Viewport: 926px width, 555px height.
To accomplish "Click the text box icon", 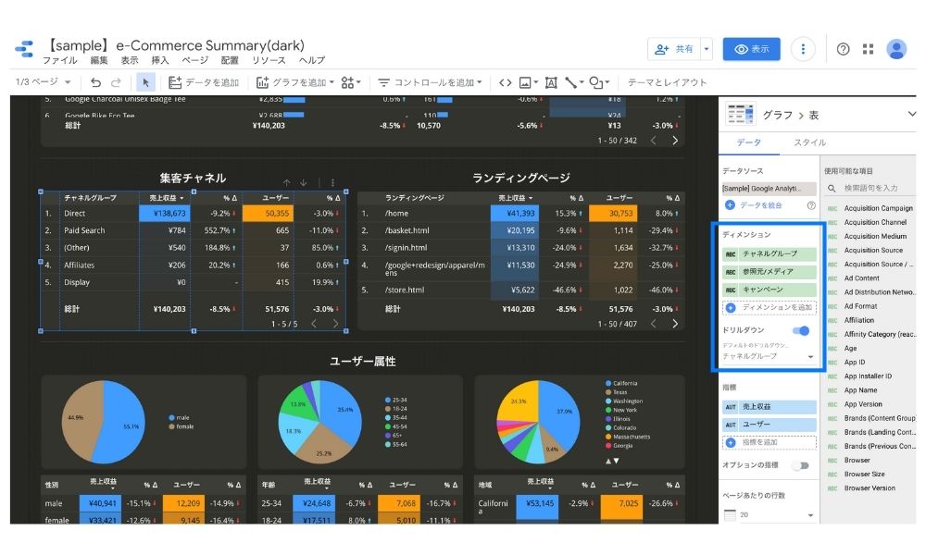I will pos(551,82).
